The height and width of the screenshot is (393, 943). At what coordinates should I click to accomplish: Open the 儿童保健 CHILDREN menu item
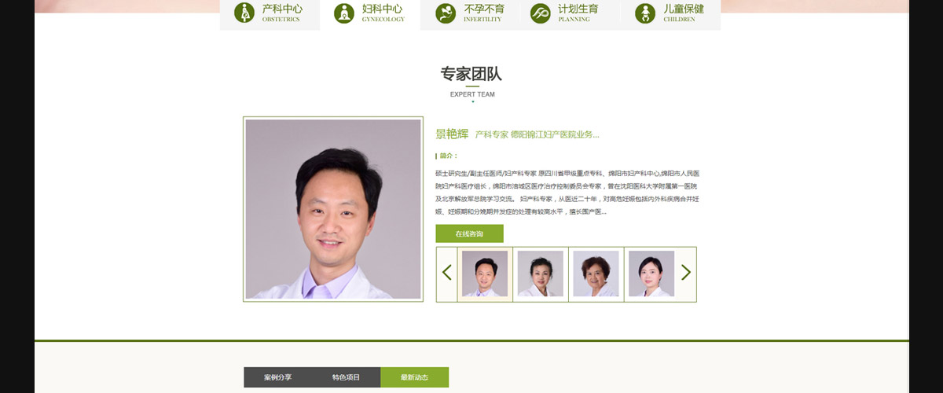670,14
